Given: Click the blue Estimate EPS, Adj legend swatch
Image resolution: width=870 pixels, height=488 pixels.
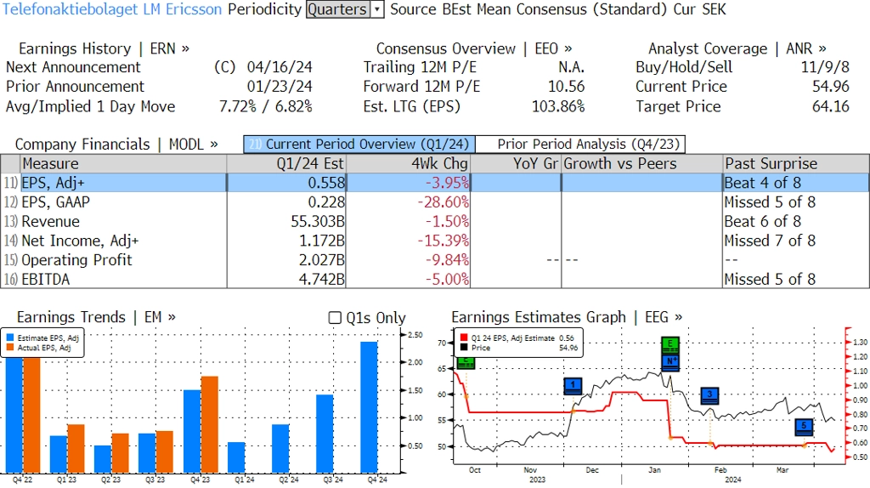Looking at the screenshot, I should (x=10, y=338).
